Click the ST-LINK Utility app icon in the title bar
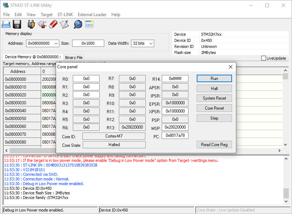The width and height of the screenshot is (292, 214). [6, 5]
